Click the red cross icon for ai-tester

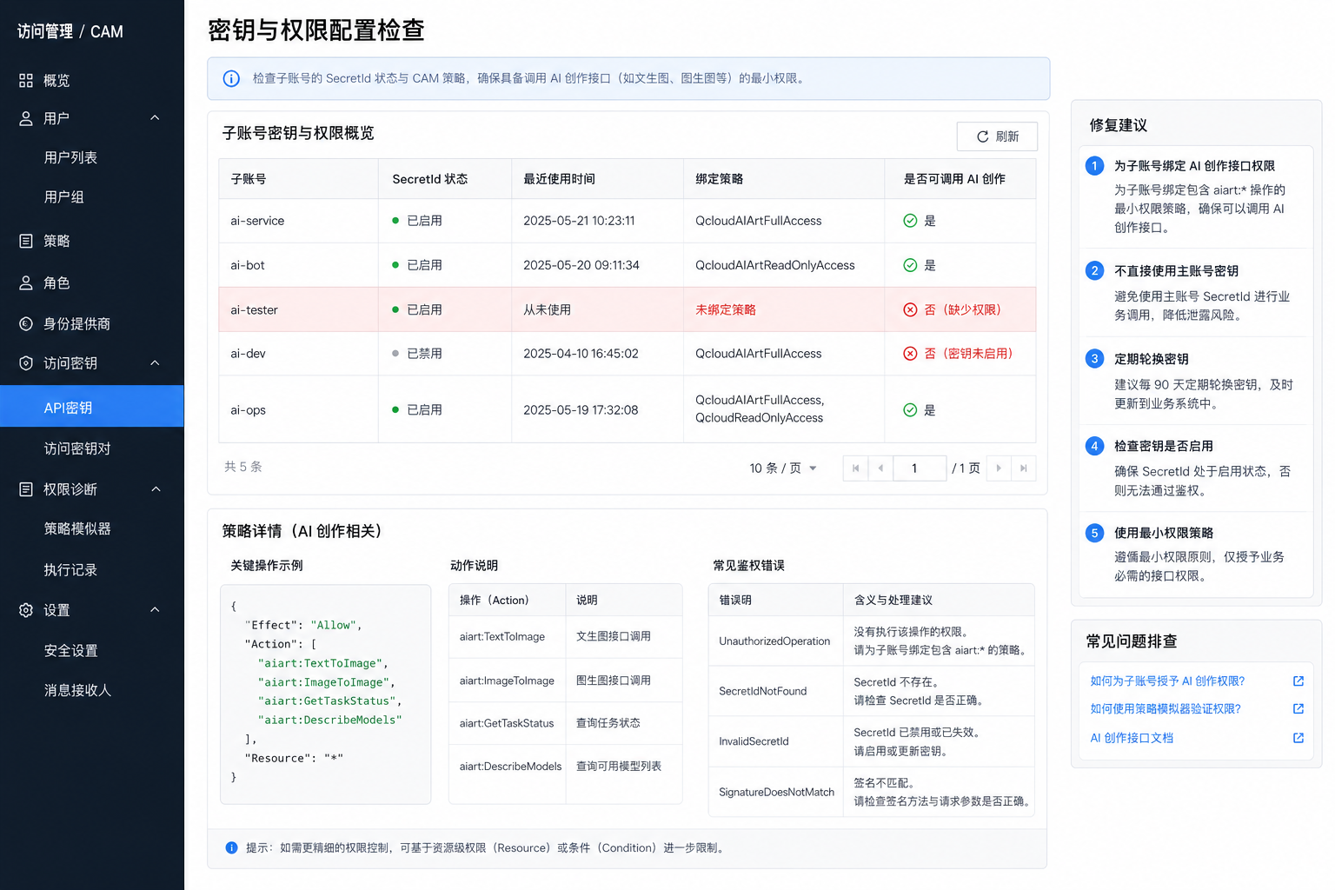[x=910, y=309]
